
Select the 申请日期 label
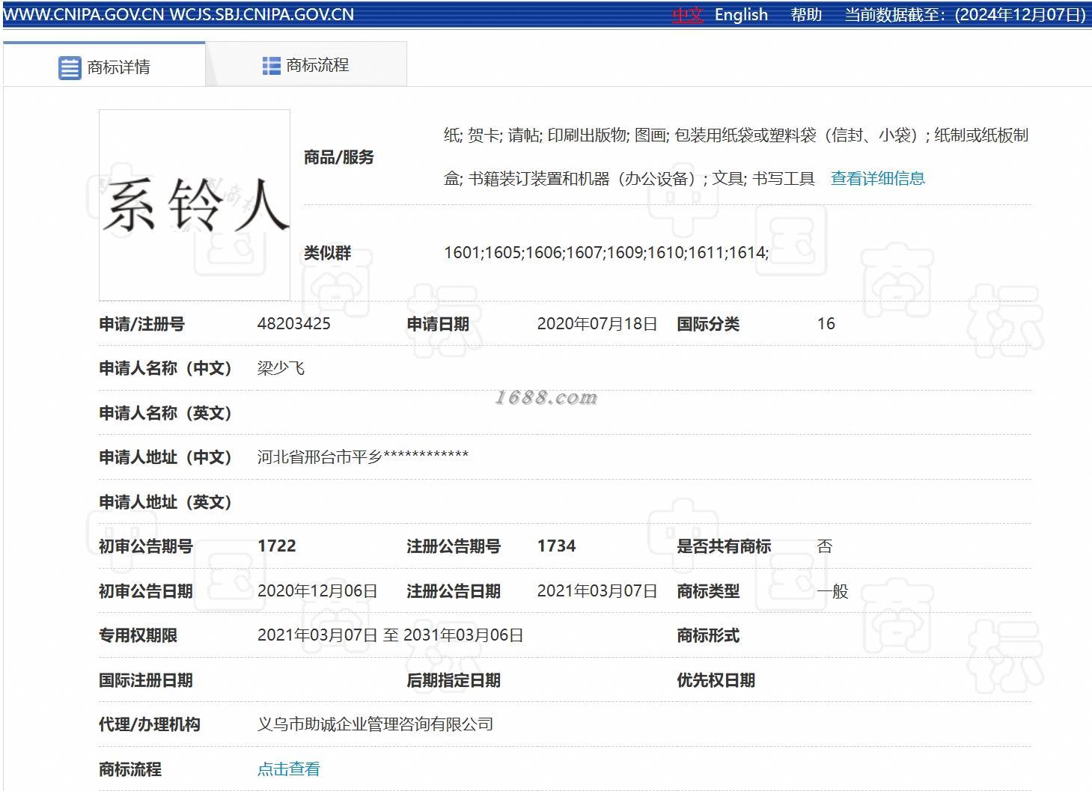pyautogui.click(x=438, y=324)
